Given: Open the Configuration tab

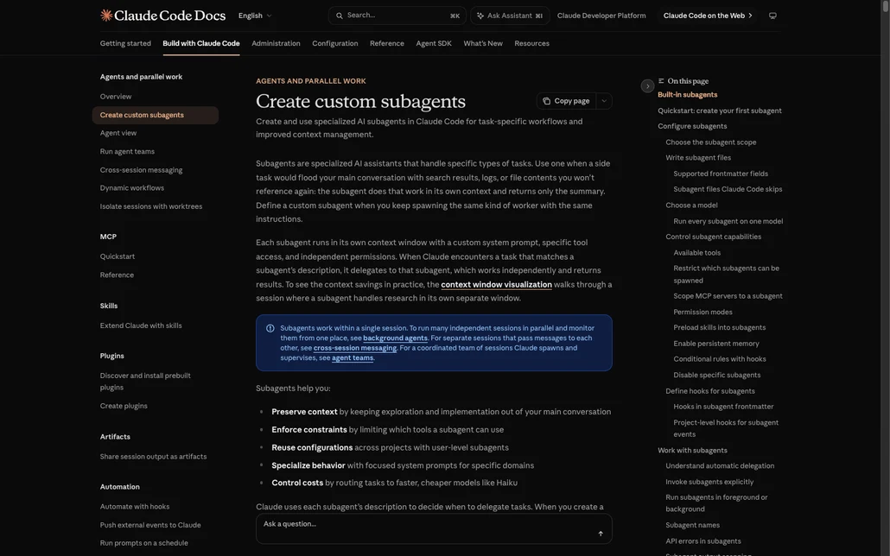Looking at the screenshot, I should (x=335, y=43).
